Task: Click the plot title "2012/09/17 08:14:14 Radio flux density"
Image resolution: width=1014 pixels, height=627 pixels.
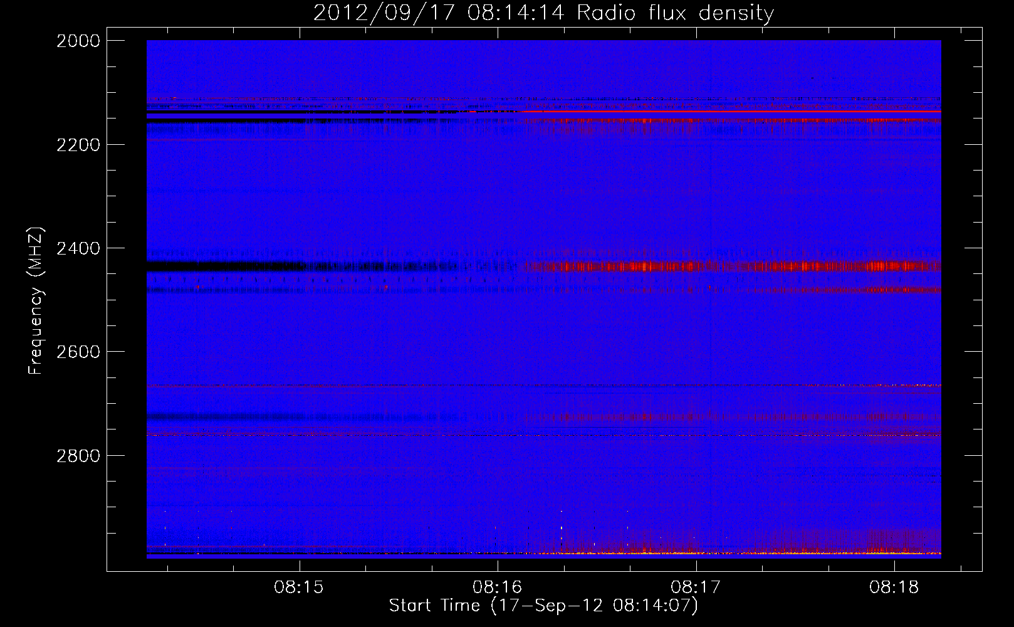Action: 543,13
